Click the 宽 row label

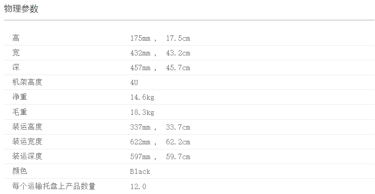16,53
